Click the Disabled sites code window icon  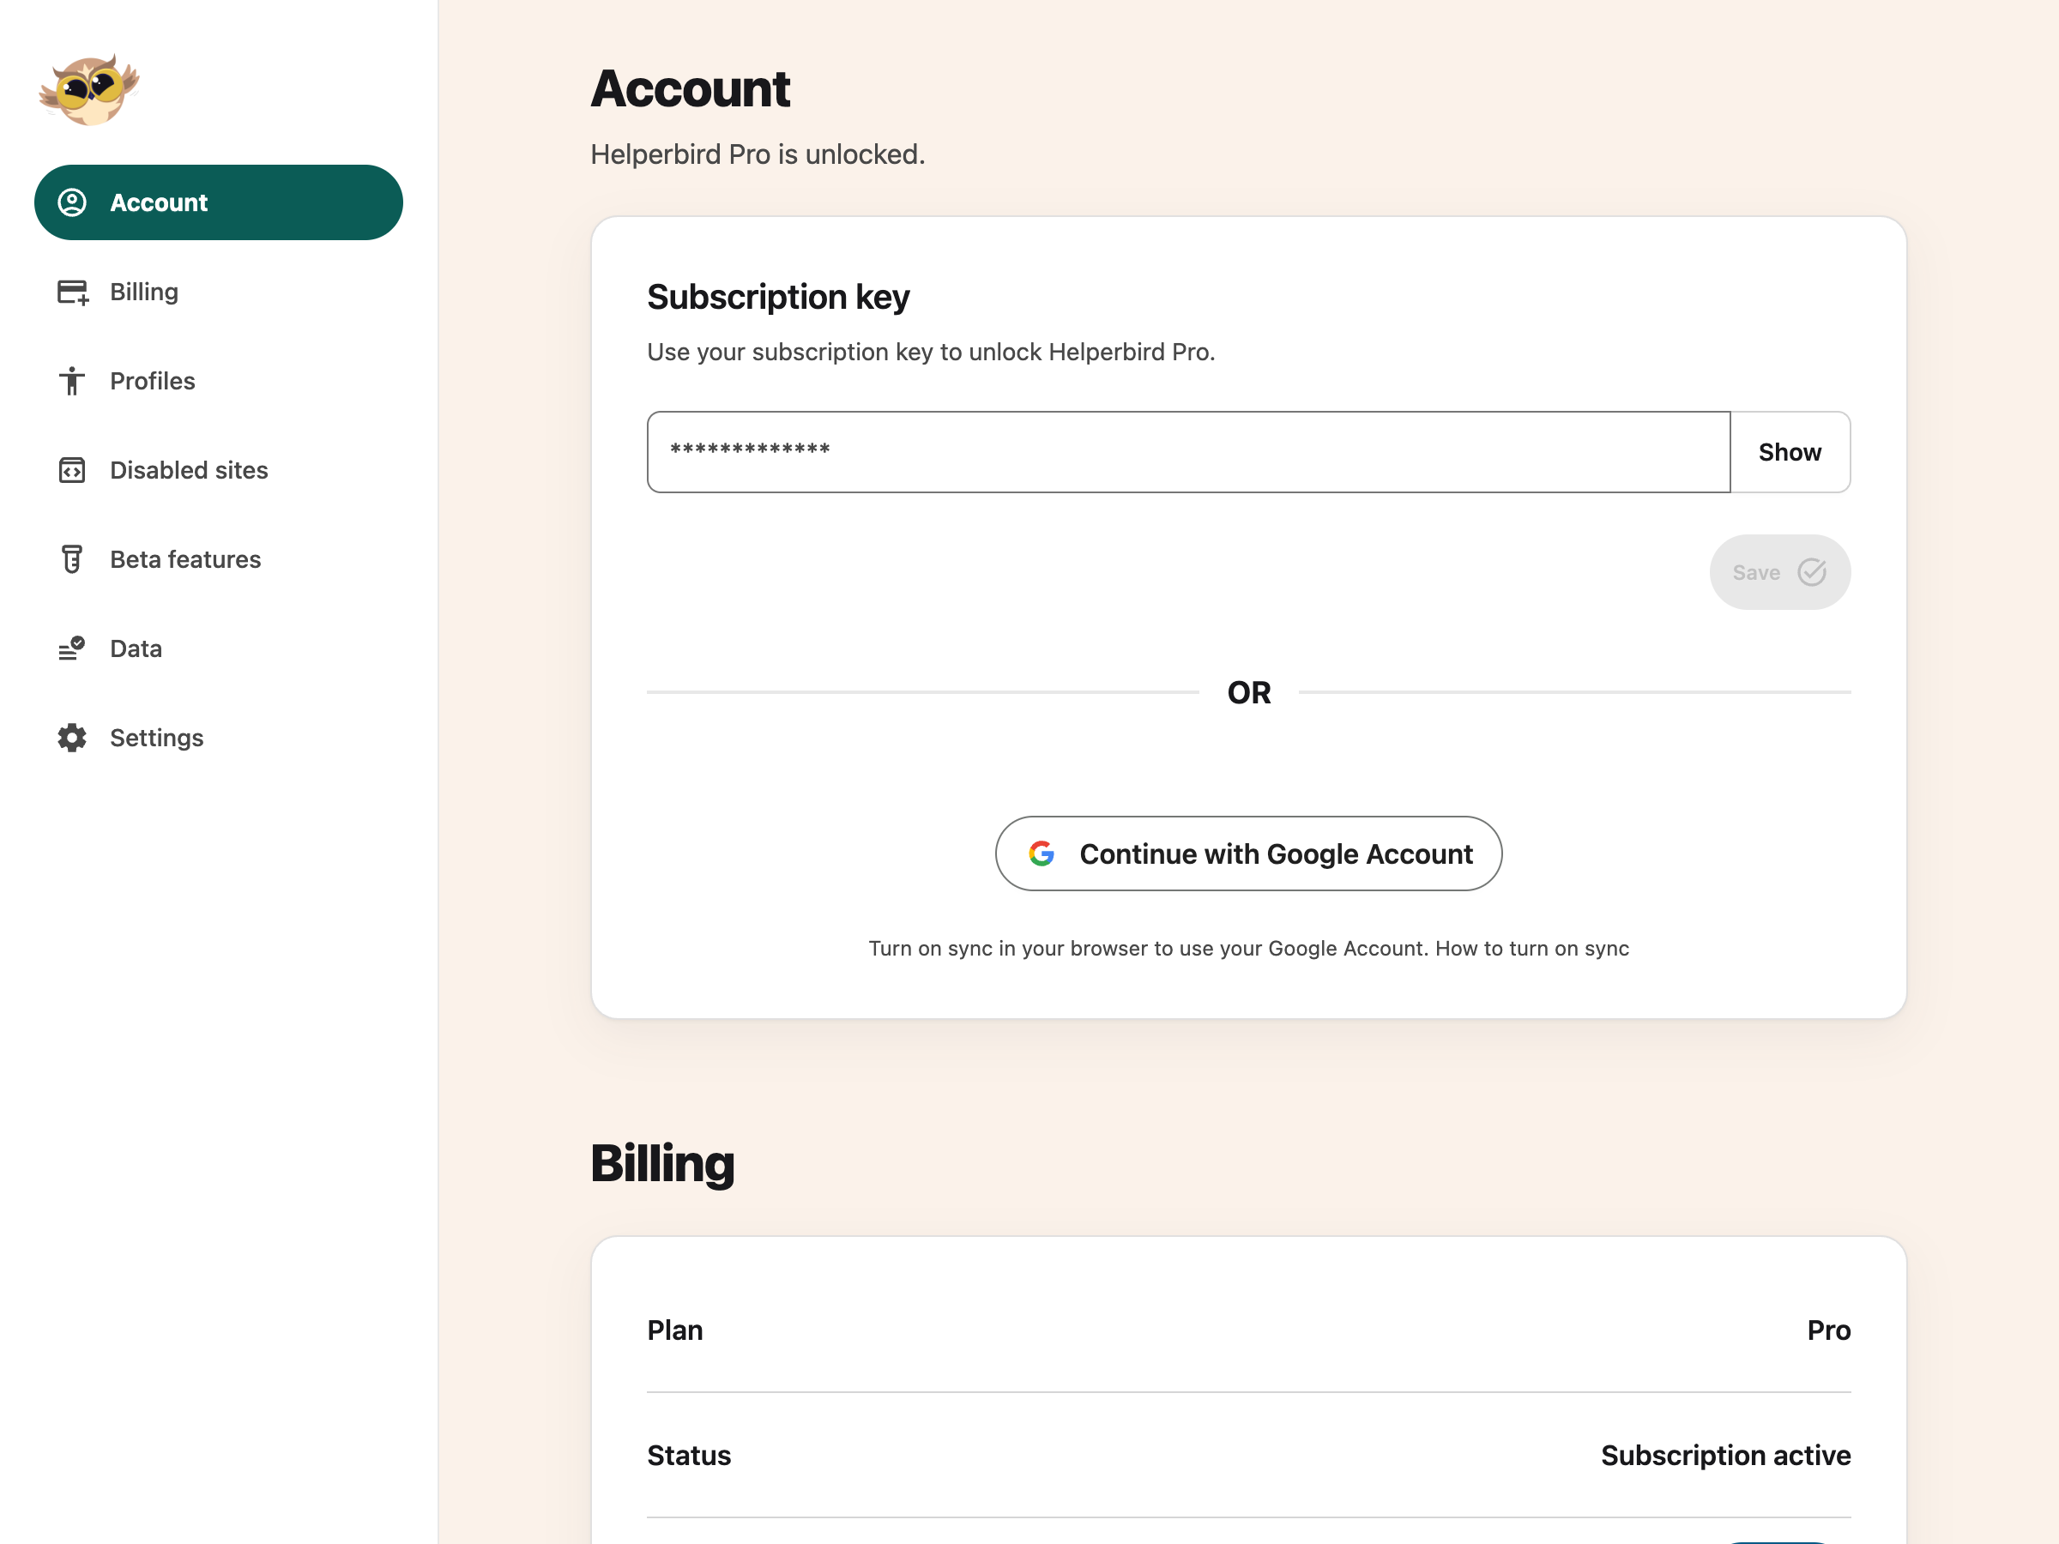(x=72, y=470)
